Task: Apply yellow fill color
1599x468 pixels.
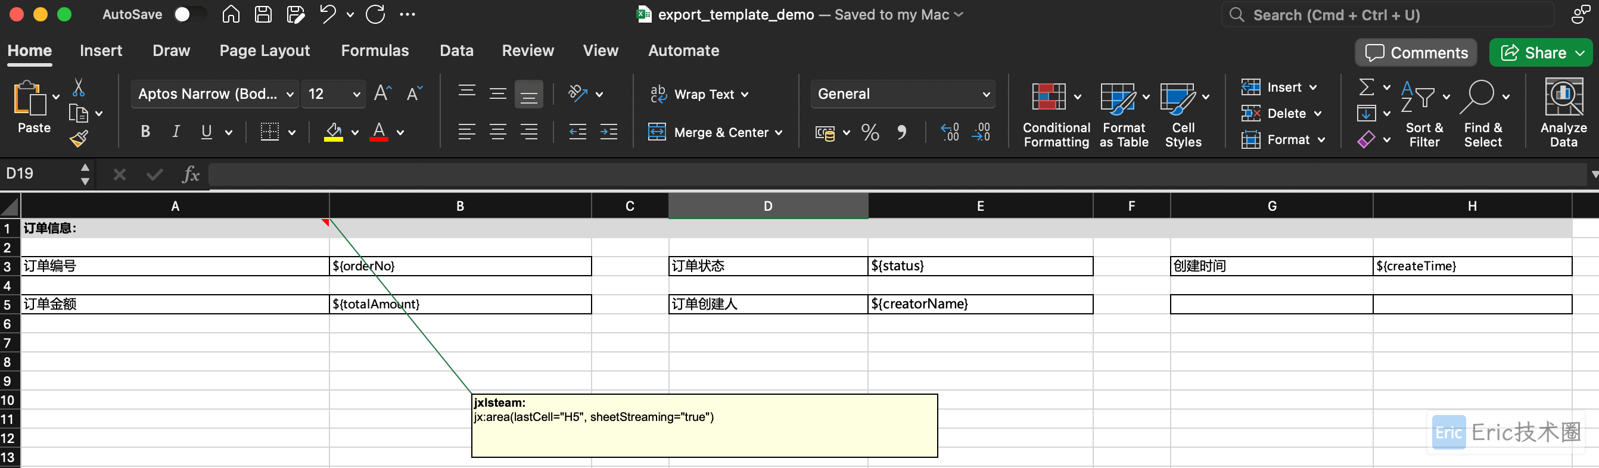Action: [x=334, y=132]
